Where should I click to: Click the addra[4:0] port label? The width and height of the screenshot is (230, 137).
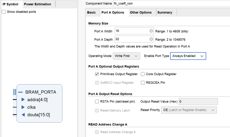pos(37,100)
